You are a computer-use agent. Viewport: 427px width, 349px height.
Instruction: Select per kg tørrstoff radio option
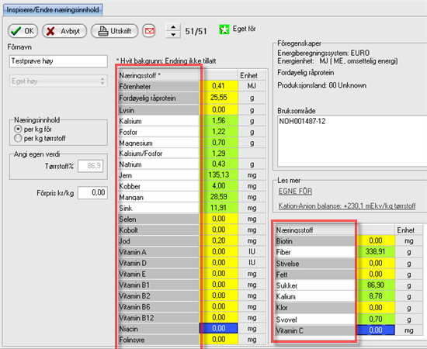(x=18, y=138)
